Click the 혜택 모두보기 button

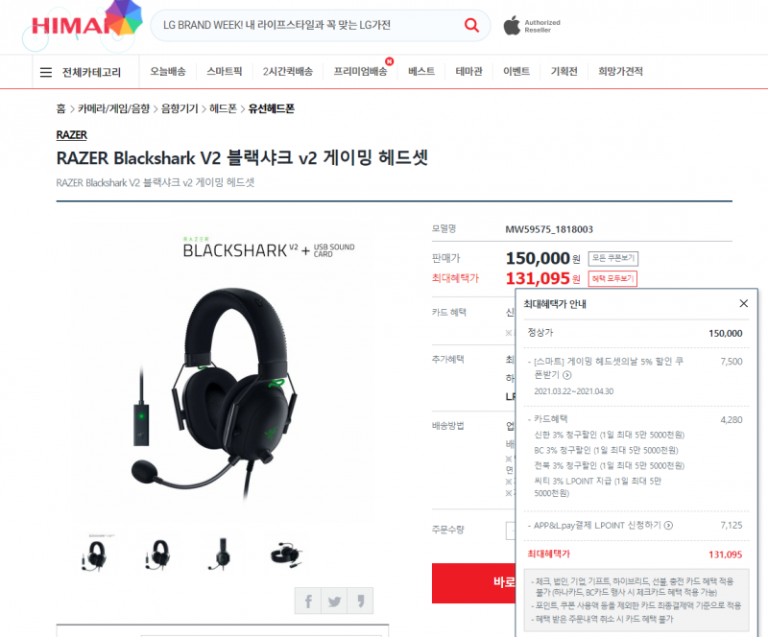pos(612,278)
